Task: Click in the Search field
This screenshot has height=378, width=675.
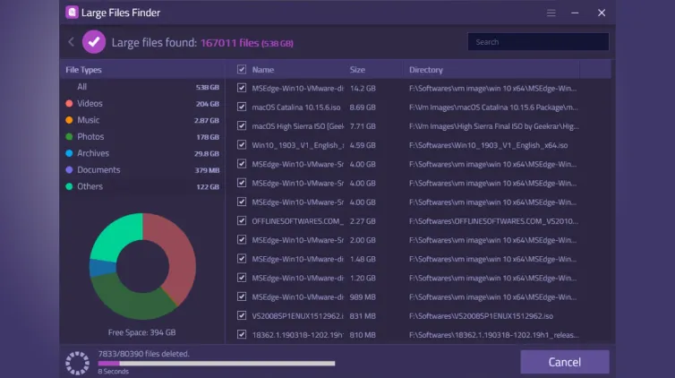Action: pyautogui.click(x=538, y=42)
